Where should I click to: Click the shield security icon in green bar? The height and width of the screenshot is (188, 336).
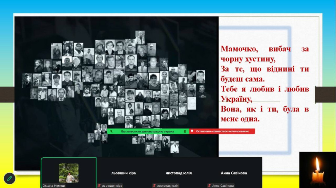(x=185, y=131)
